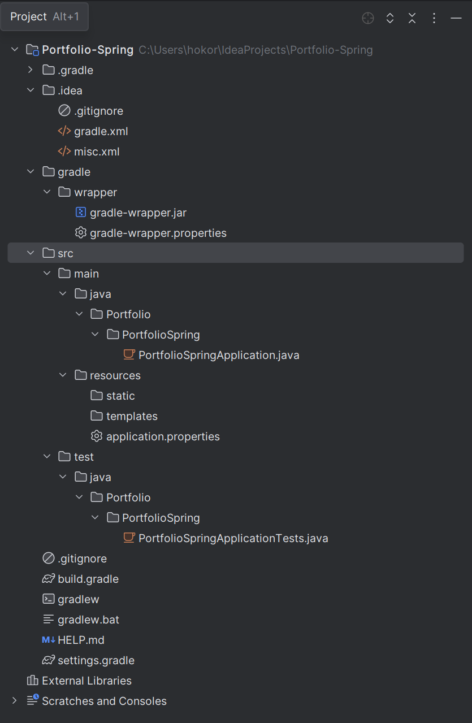Collapse the resources folder chevron
The height and width of the screenshot is (723, 472).
click(x=63, y=375)
